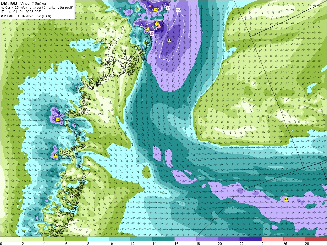
Task: Click the legend tick label 24
Action: [263, 244]
